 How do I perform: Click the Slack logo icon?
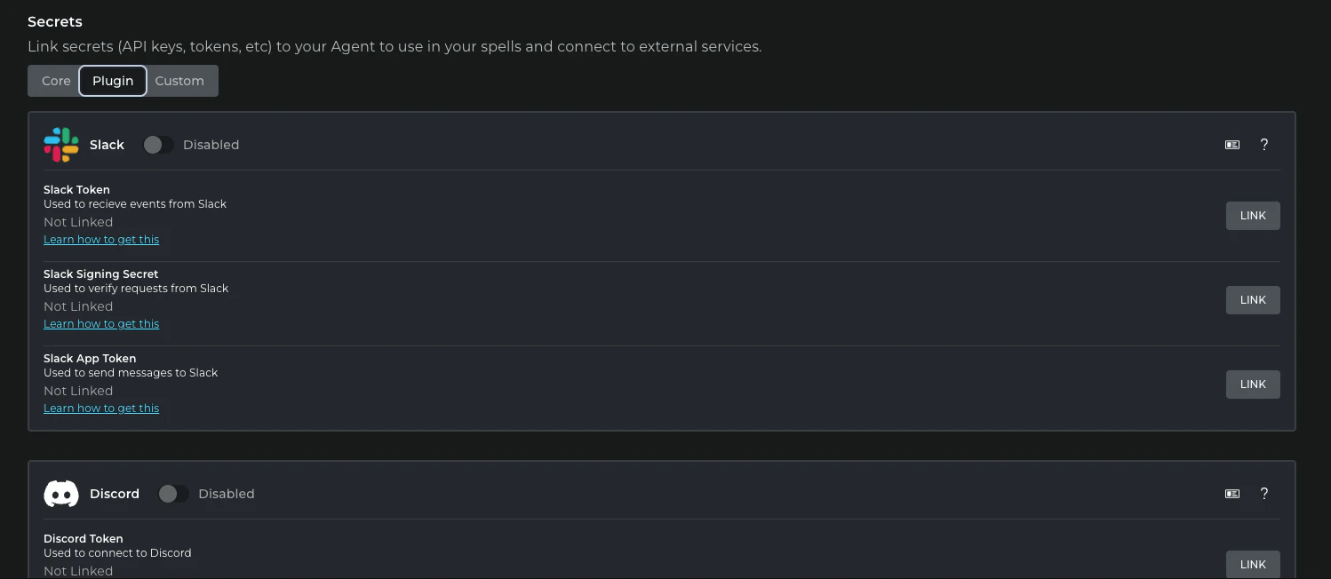coord(60,144)
